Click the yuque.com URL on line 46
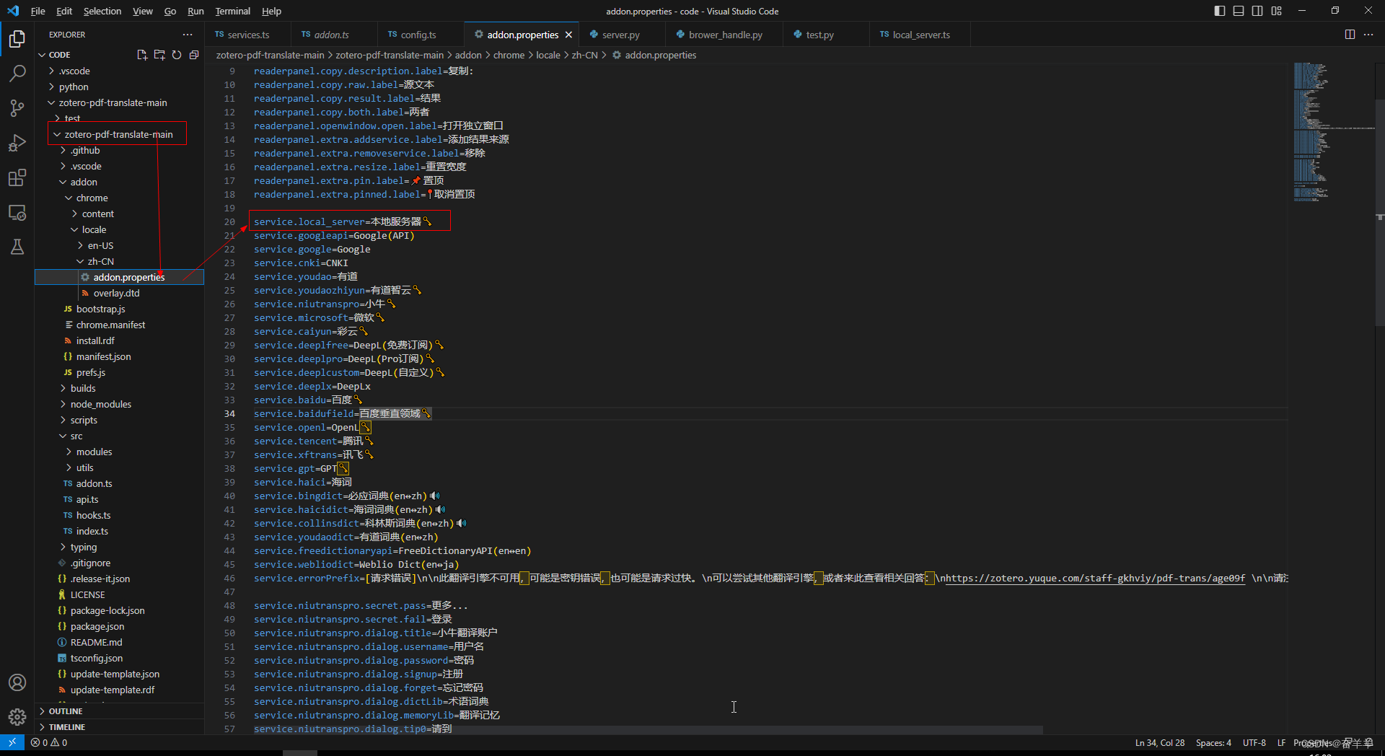Image resolution: width=1385 pixels, height=756 pixels. (1095, 578)
